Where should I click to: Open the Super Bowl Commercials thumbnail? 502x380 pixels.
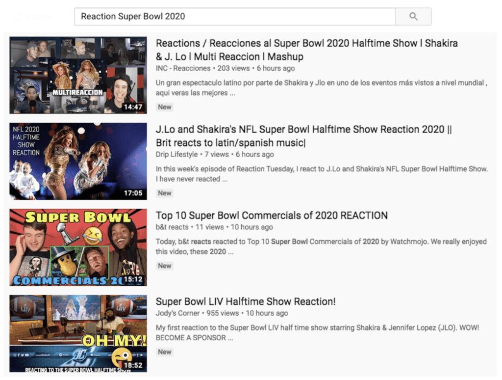coord(78,247)
